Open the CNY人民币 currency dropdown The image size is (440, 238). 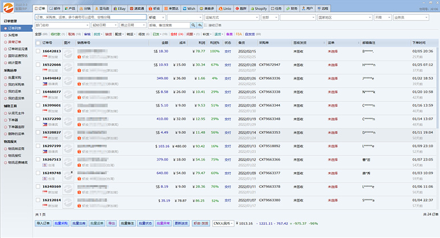[223, 224]
